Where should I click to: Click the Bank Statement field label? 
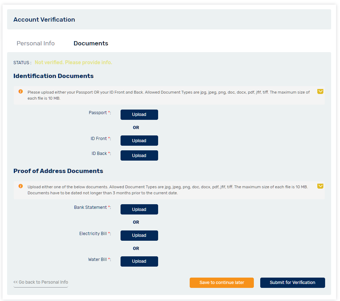(93, 207)
